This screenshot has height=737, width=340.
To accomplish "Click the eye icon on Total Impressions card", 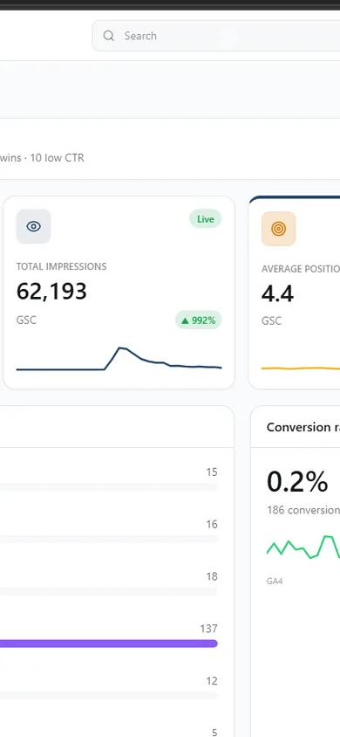I will point(33,226).
